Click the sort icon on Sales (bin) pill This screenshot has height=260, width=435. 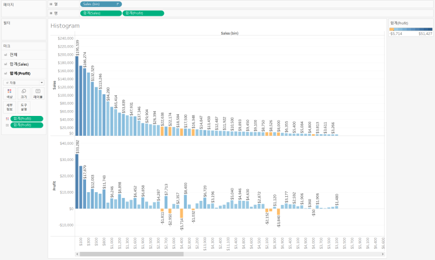tap(118, 4)
